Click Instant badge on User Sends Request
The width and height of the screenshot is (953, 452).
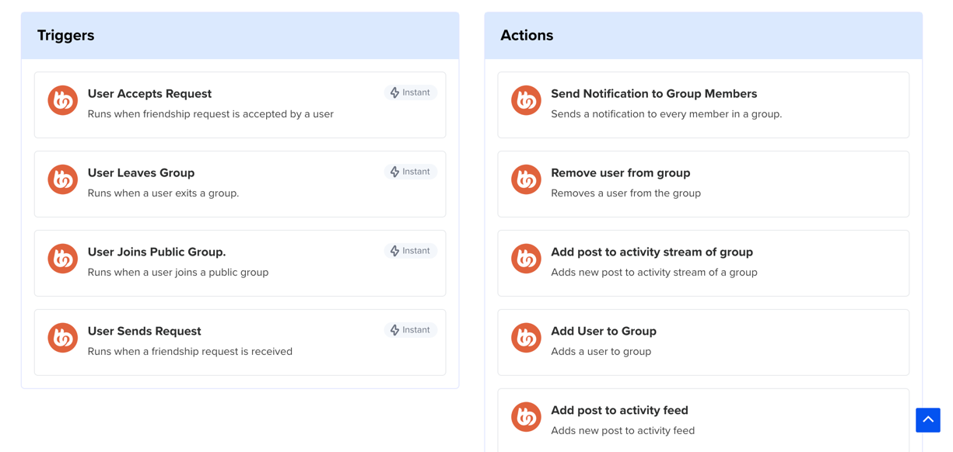tap(410, 330)
